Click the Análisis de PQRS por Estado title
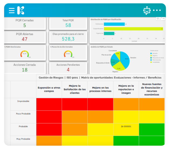This screenshot has height=149, width=170. tap(102, 47)
